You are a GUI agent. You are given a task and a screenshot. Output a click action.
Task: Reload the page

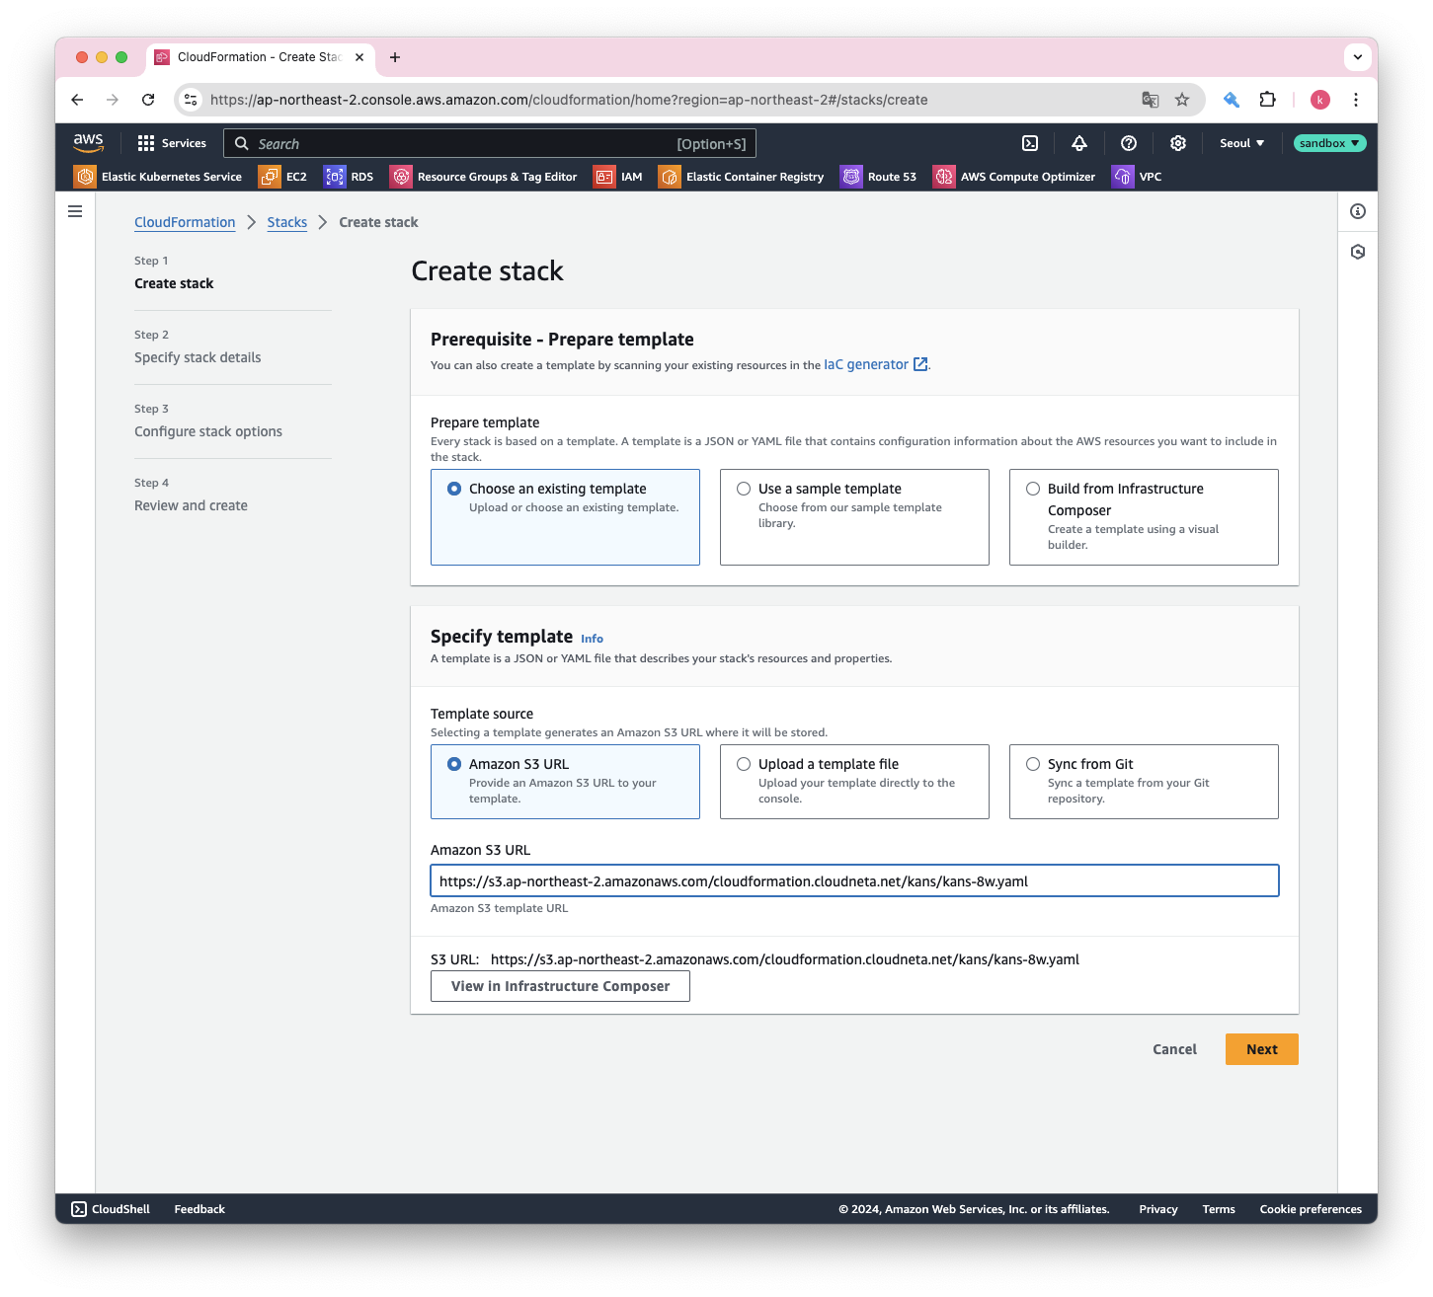pos(148,100)
